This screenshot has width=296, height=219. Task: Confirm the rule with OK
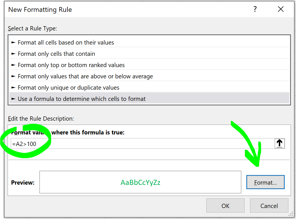click(225, 205)
